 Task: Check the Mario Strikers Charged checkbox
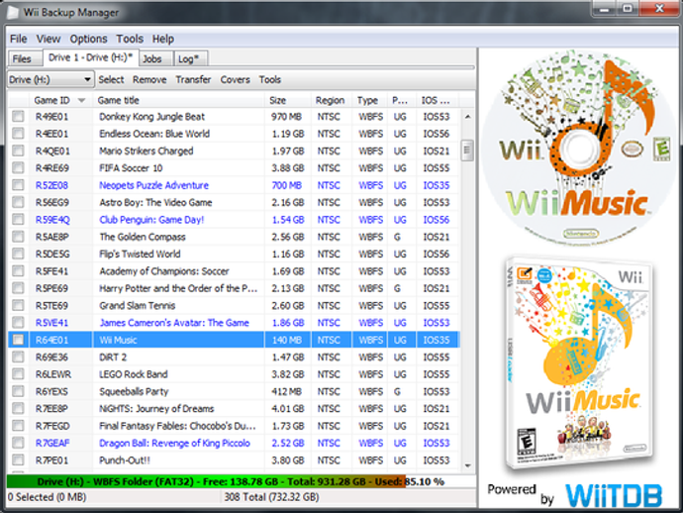click(18, 151)
